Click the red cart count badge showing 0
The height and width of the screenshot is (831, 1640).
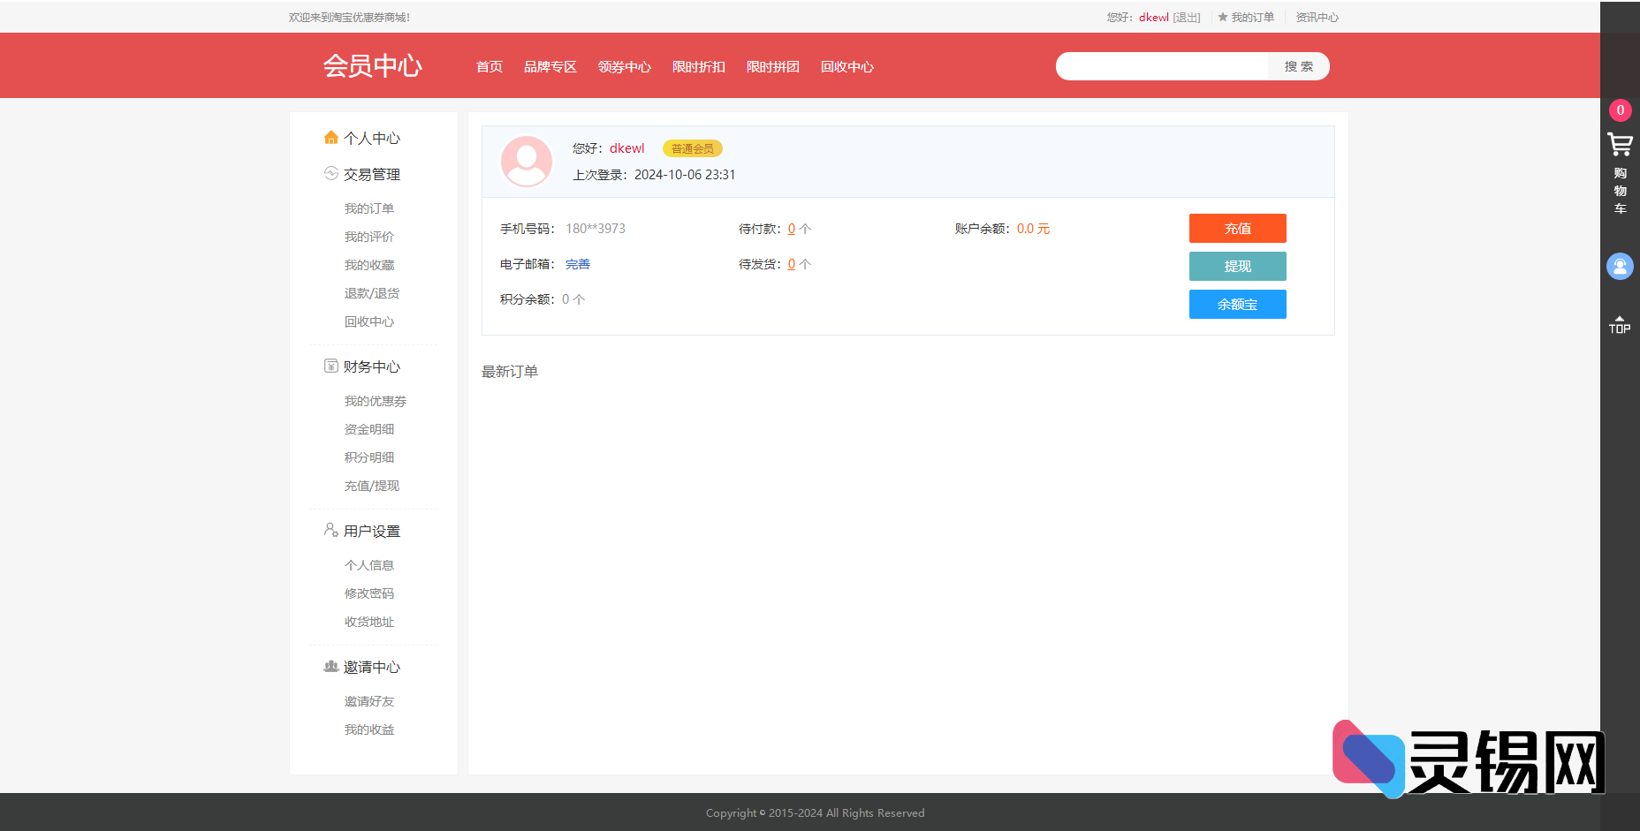pos(1621,110)
